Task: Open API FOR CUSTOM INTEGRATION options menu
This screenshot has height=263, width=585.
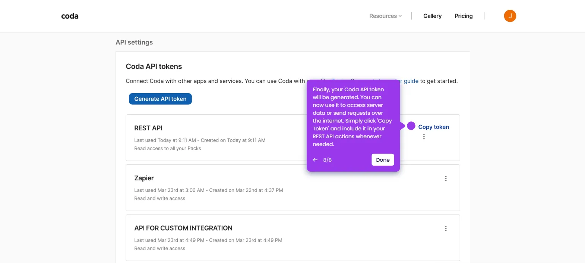Action: (446, 228)
